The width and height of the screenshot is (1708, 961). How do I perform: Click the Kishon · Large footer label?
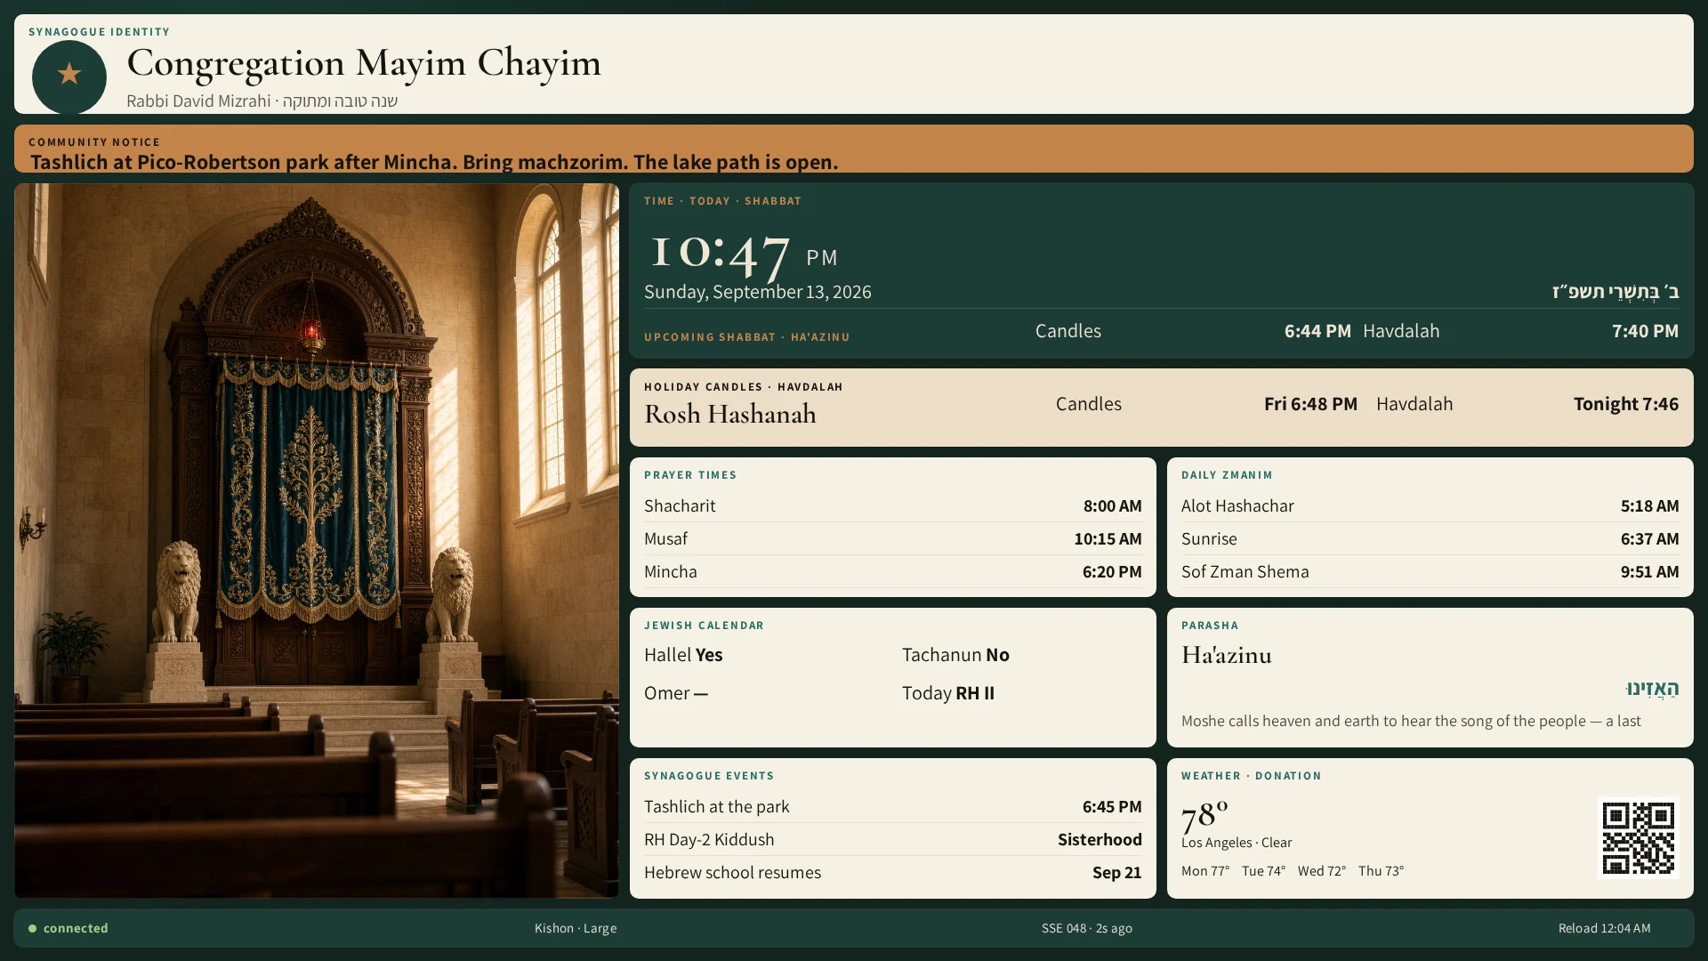pos(576,928)
